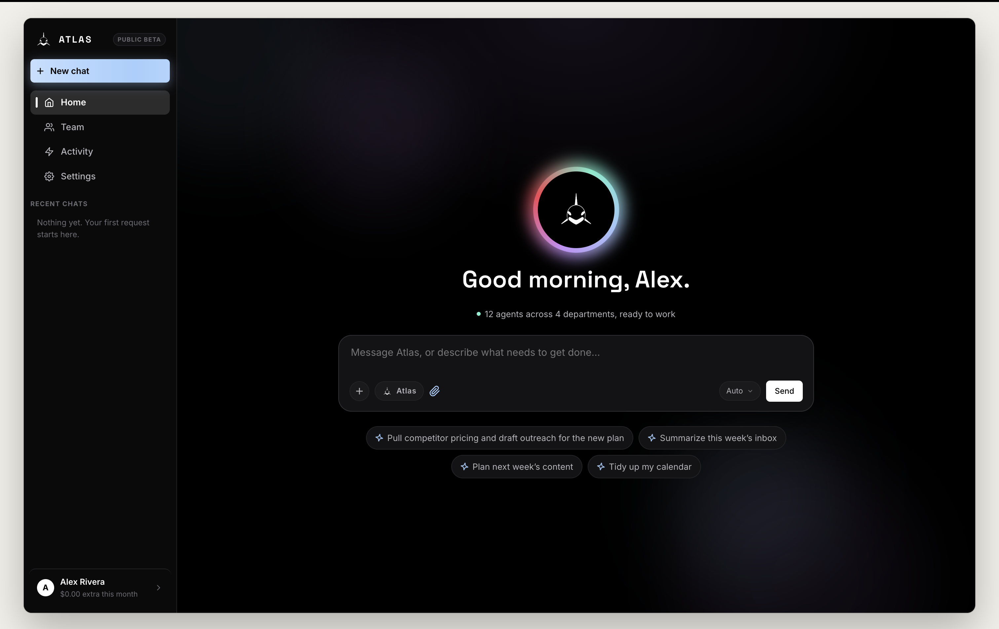Click the 'Good morning, Alex.' heading
The image size is (999, 629).
pyautogui.click(x=576, y=280)
